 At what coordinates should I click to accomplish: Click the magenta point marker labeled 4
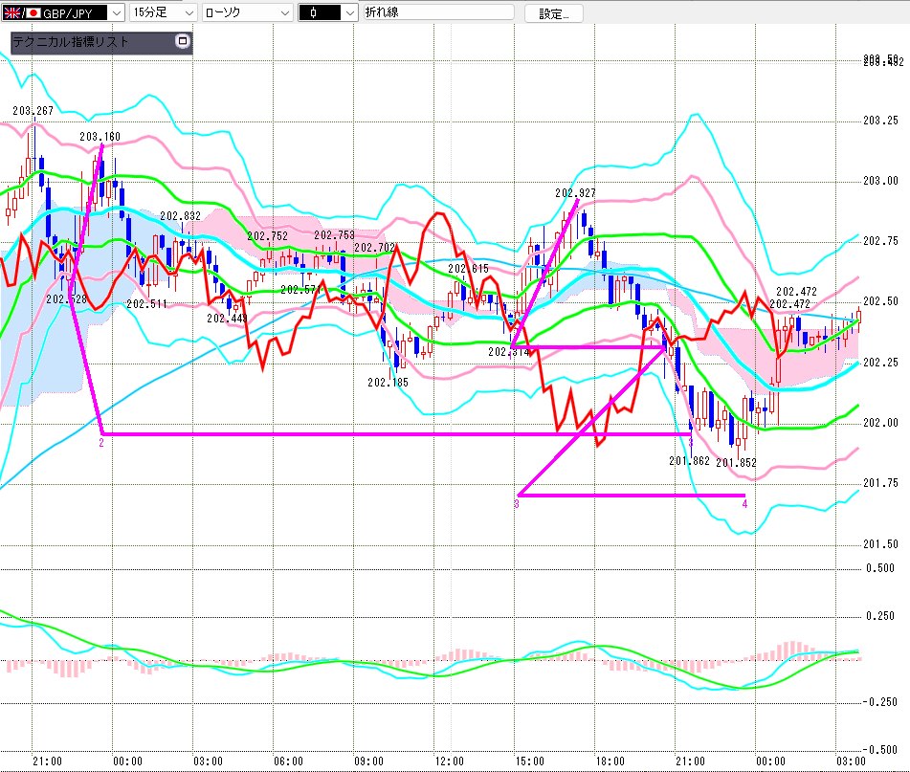coord(744,503)
